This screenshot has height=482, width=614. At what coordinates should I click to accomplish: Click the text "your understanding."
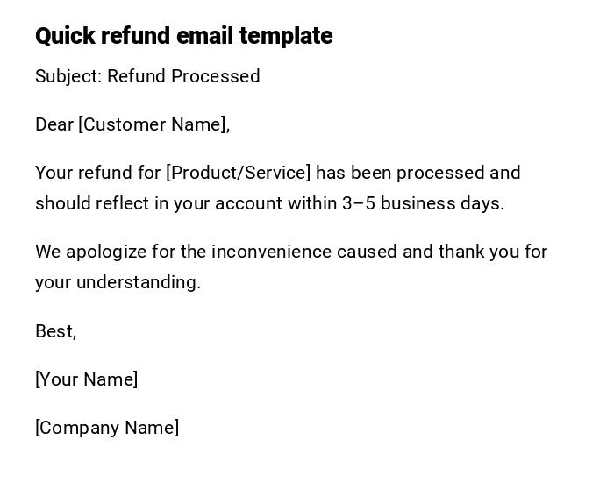tap(118, 282)
